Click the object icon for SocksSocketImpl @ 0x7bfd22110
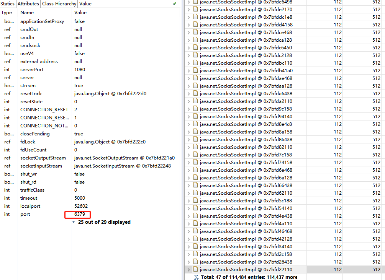Screen dimensions: 385x280 coord(195,269)
